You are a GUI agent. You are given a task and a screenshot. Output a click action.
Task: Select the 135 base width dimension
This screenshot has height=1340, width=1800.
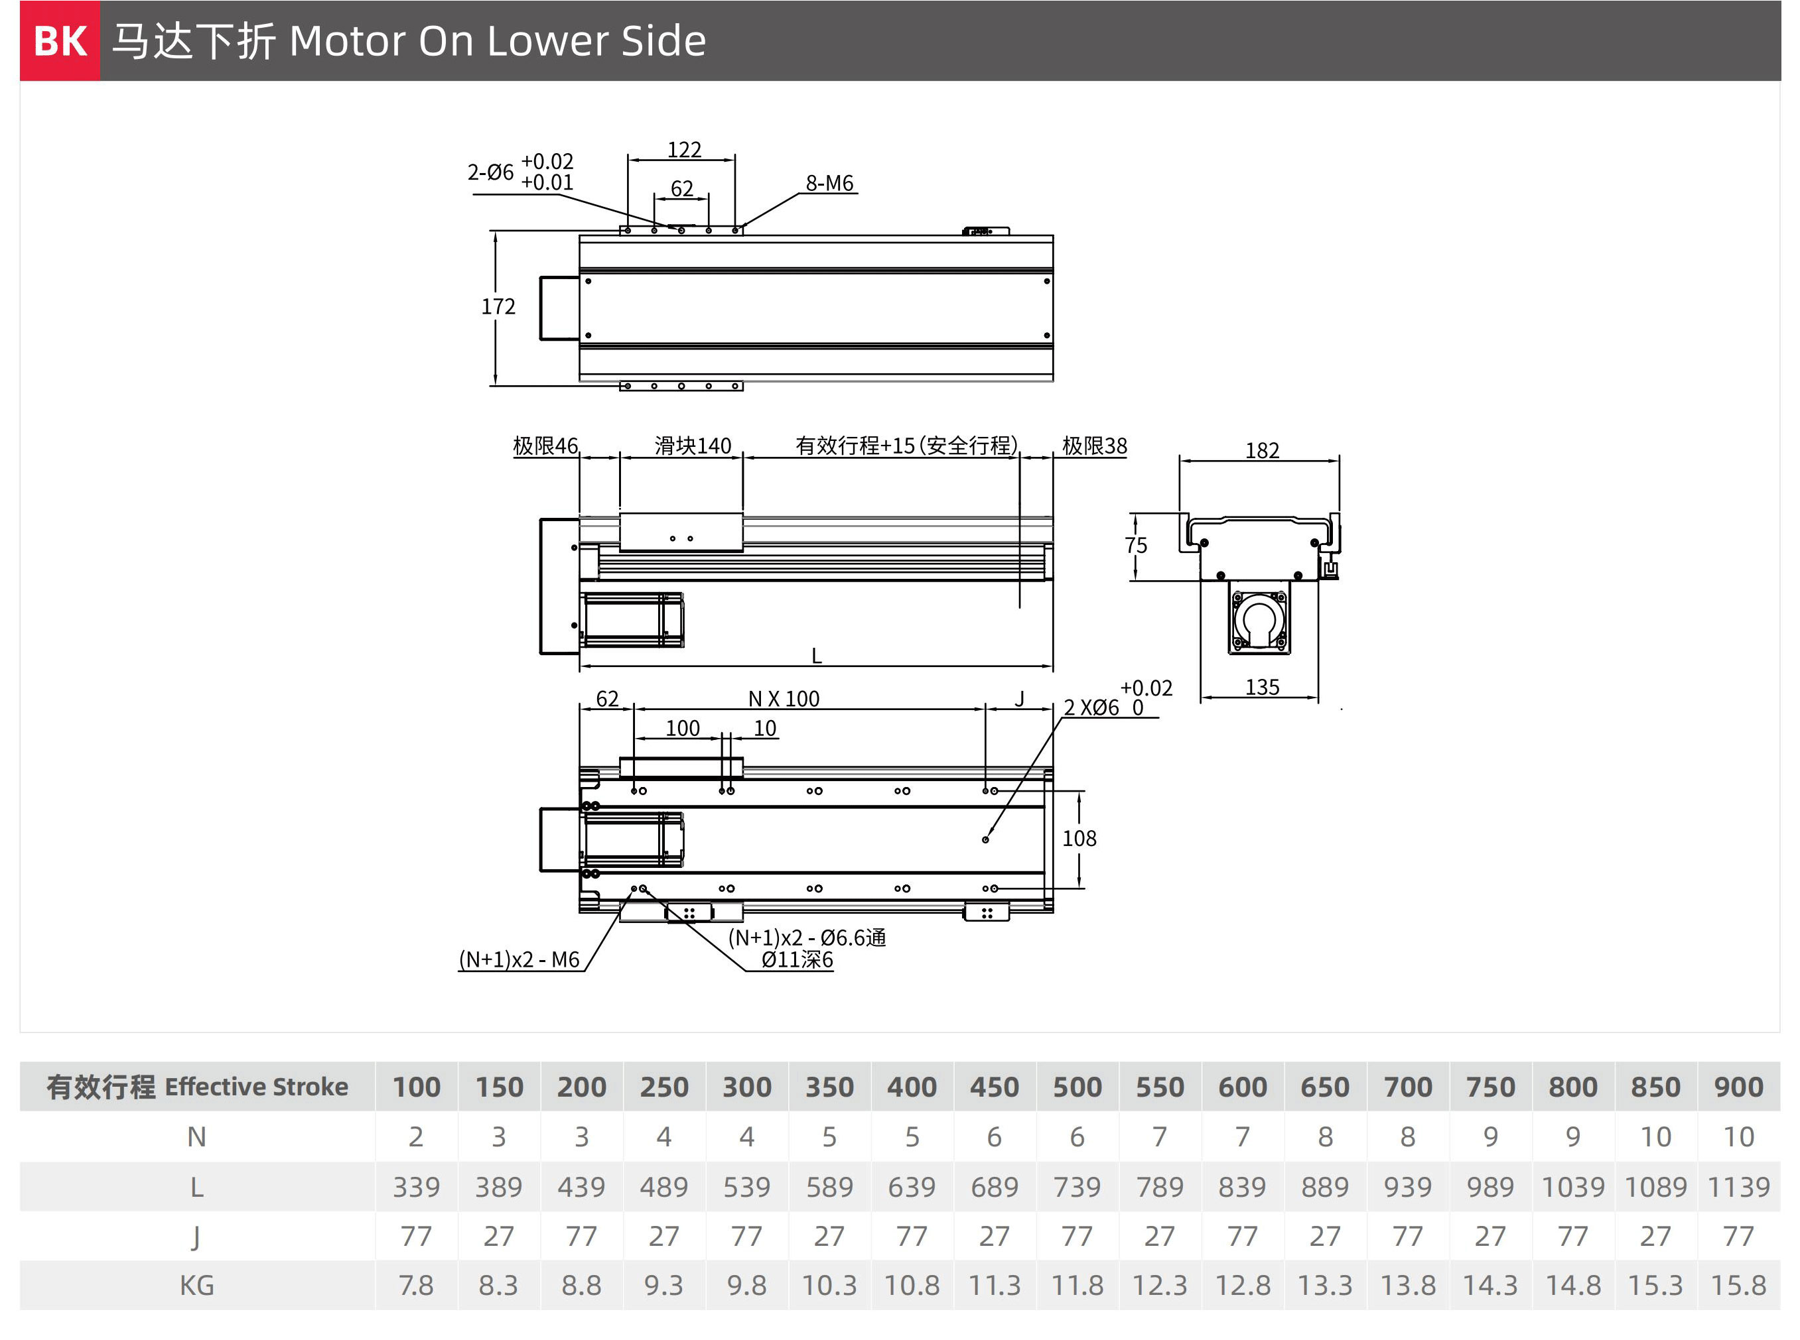pos(1262,687)
